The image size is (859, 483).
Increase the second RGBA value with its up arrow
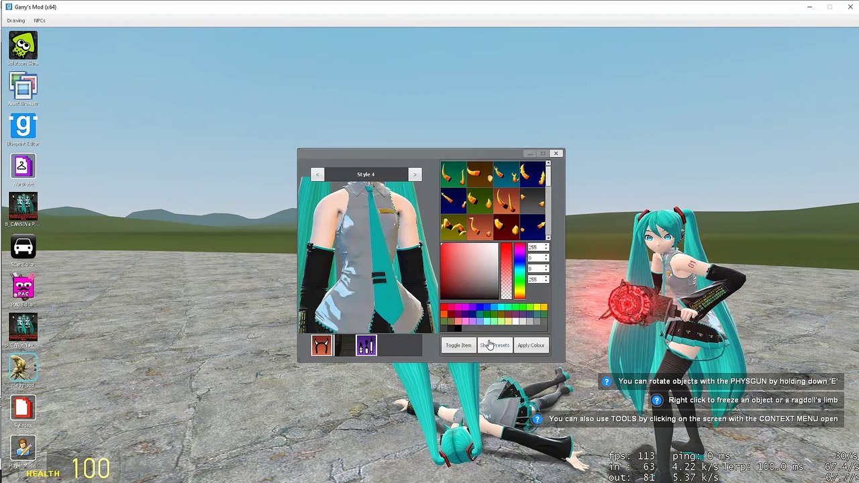tap(546, 256)
